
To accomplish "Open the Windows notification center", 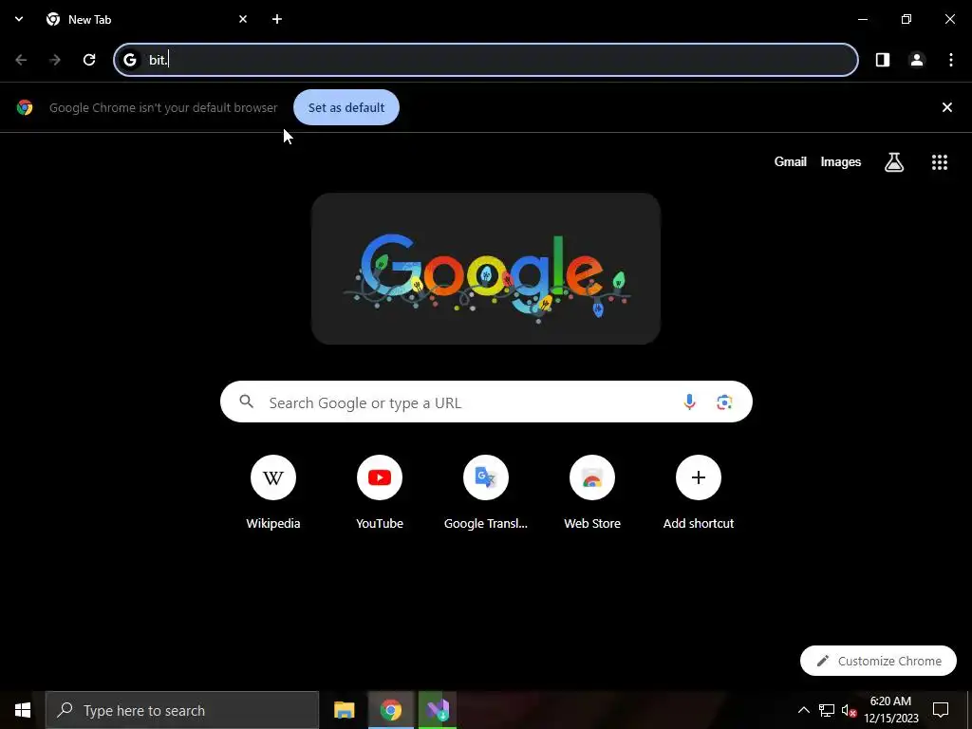I will (x=941, y=710).
